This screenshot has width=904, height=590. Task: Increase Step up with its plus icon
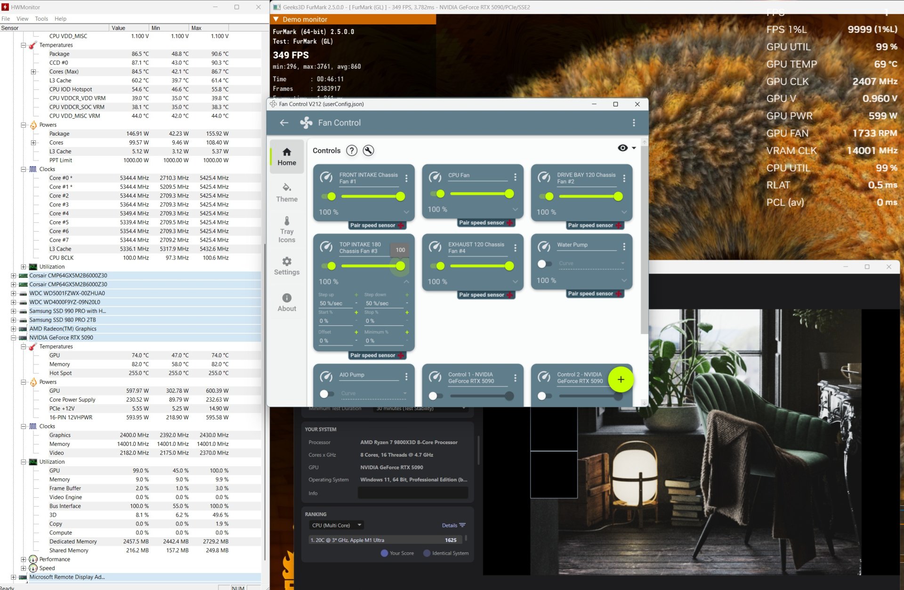click(356, 295)
